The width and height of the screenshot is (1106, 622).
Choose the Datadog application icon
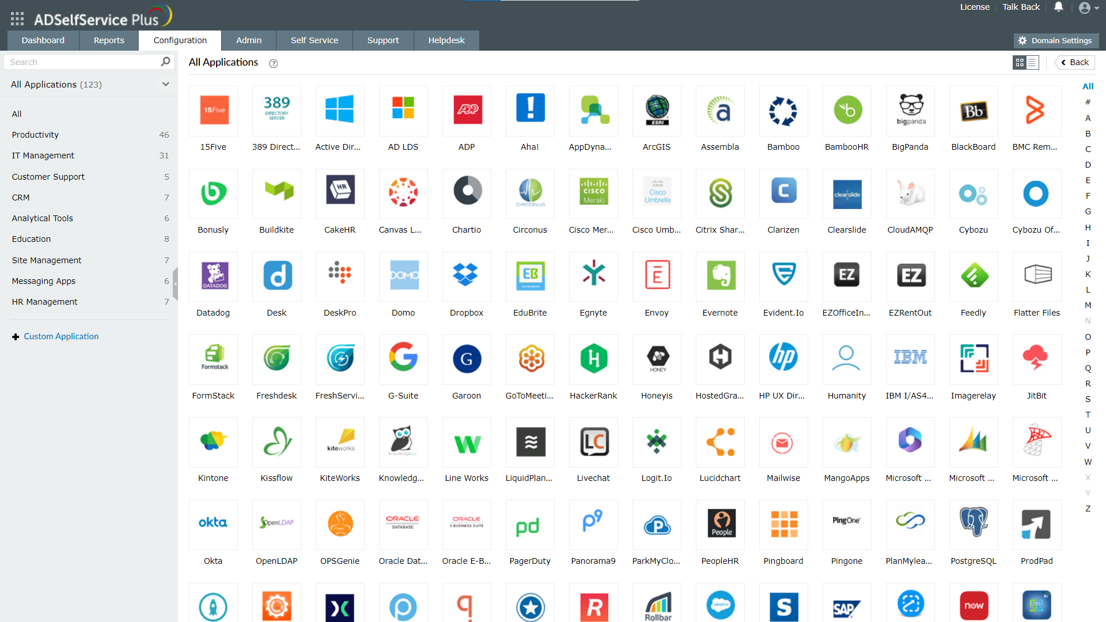(x=213, y=276)
